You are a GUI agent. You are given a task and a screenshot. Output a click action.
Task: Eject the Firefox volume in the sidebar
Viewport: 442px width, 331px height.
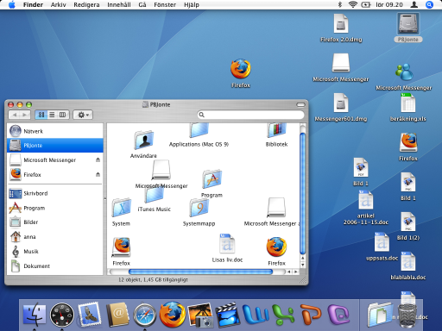[x=98, y=174]
